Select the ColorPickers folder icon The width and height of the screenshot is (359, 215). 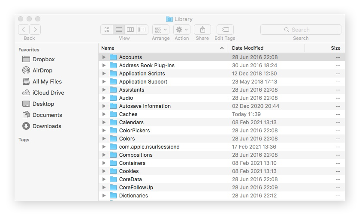tap(113, 130)
